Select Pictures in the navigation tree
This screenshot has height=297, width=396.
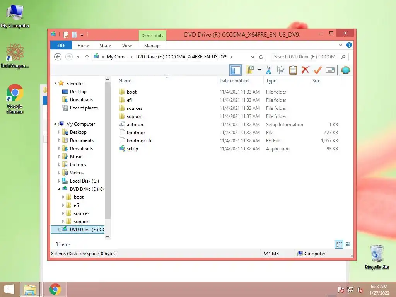coord(78,165)
